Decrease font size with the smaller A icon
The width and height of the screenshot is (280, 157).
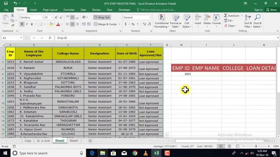pyautogui.click(x=61, y=17)
